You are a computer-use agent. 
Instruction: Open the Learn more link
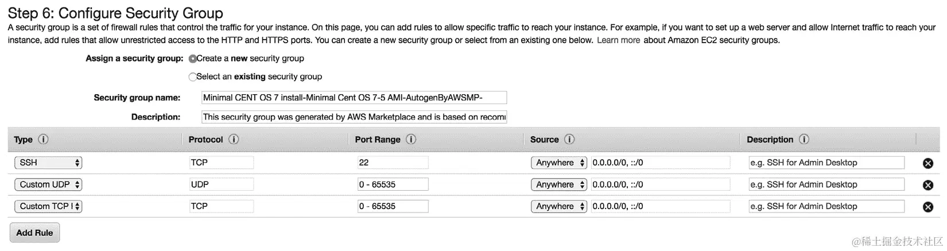click(x=618, y=40)
